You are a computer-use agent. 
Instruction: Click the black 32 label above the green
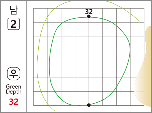tap(89, 12)
